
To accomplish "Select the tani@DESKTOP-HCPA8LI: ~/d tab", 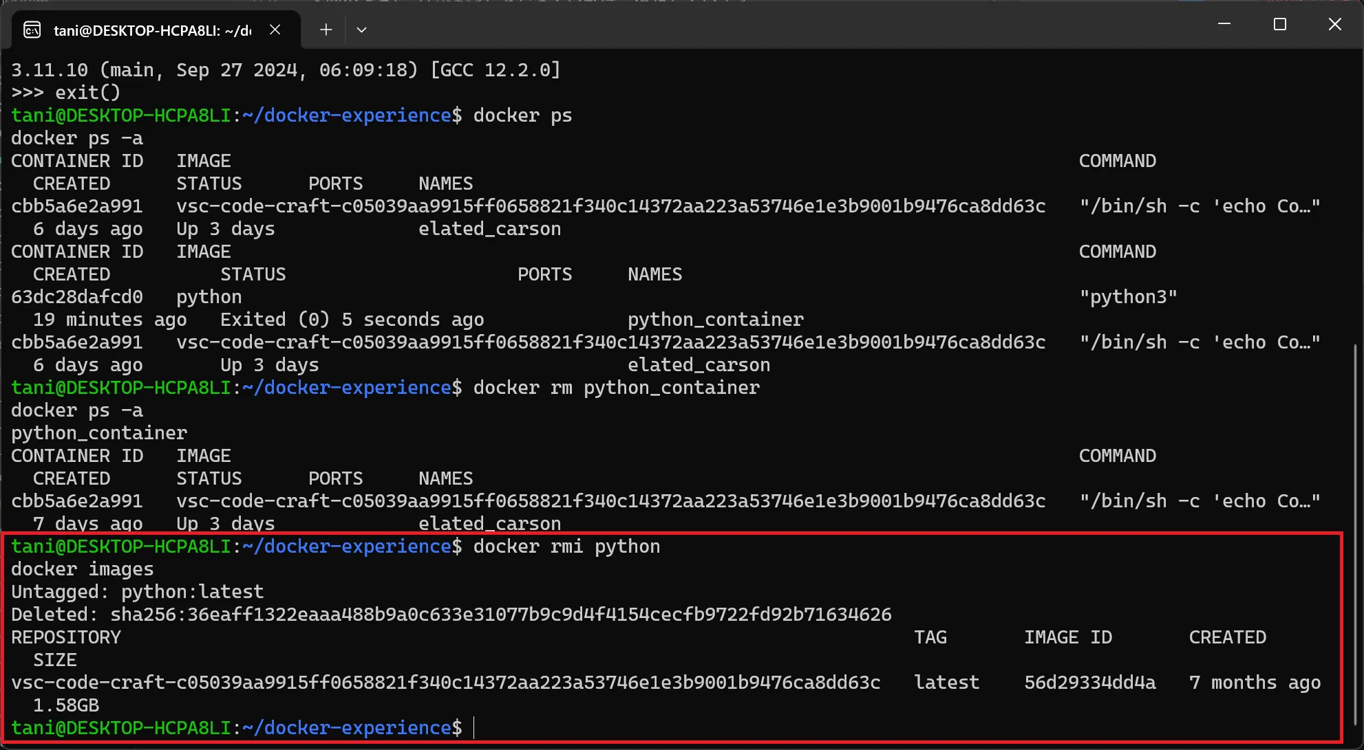I will [x=156, y=30].
